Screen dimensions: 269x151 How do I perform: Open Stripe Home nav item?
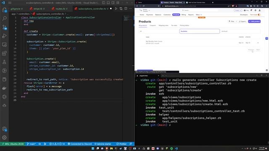[142, 15]
